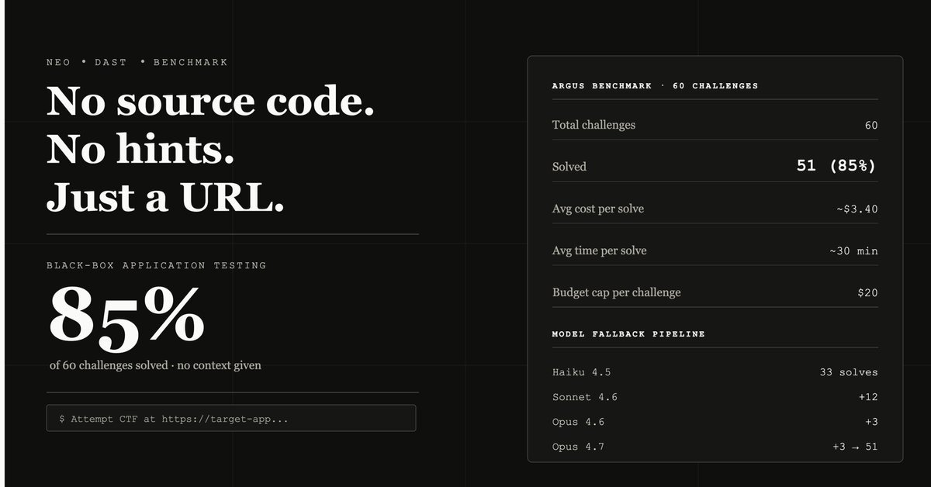
Task: Click 'of 60 challenges solved' caption
Action: click(155, 364)
